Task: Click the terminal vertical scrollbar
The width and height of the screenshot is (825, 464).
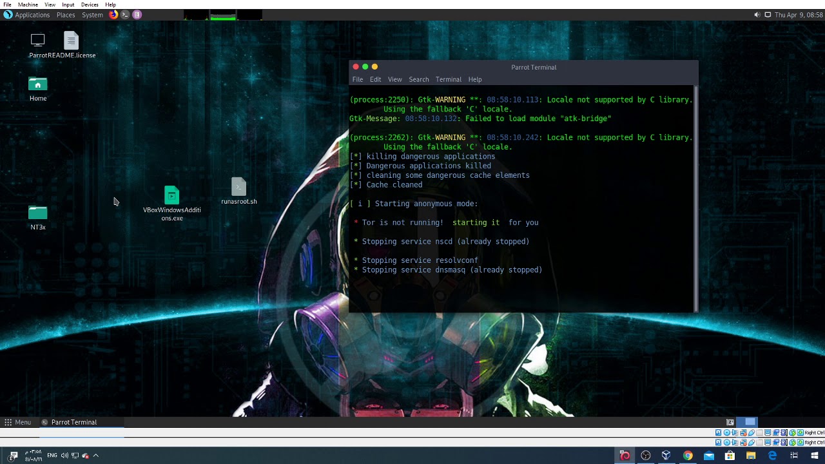Action: (695, 198)
